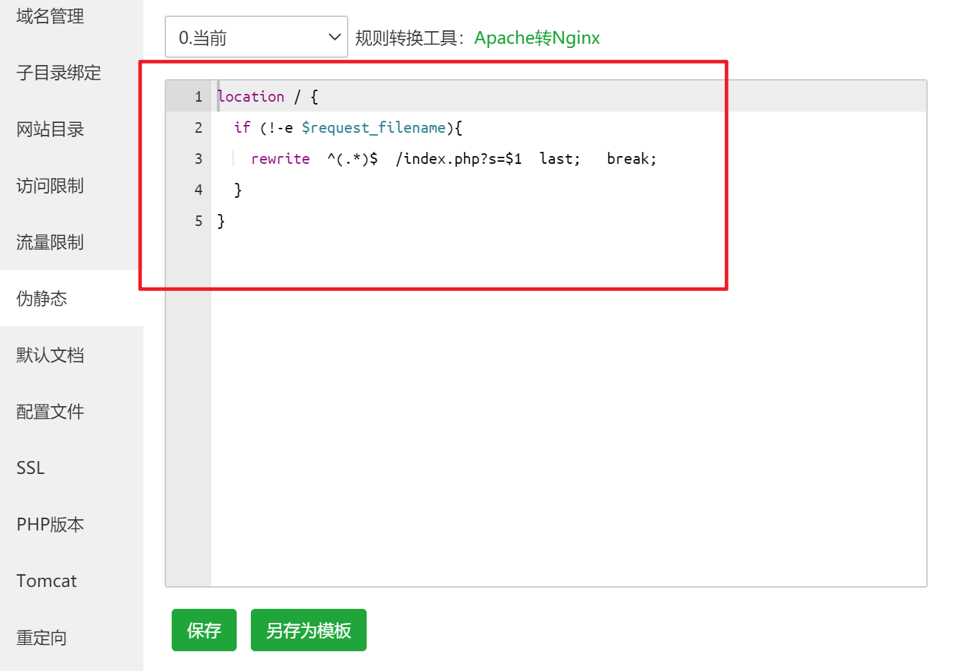The width and height of the screenshot is (968, 671).
Task: Click line number 4 in the gutter
Action: (199, 190)
